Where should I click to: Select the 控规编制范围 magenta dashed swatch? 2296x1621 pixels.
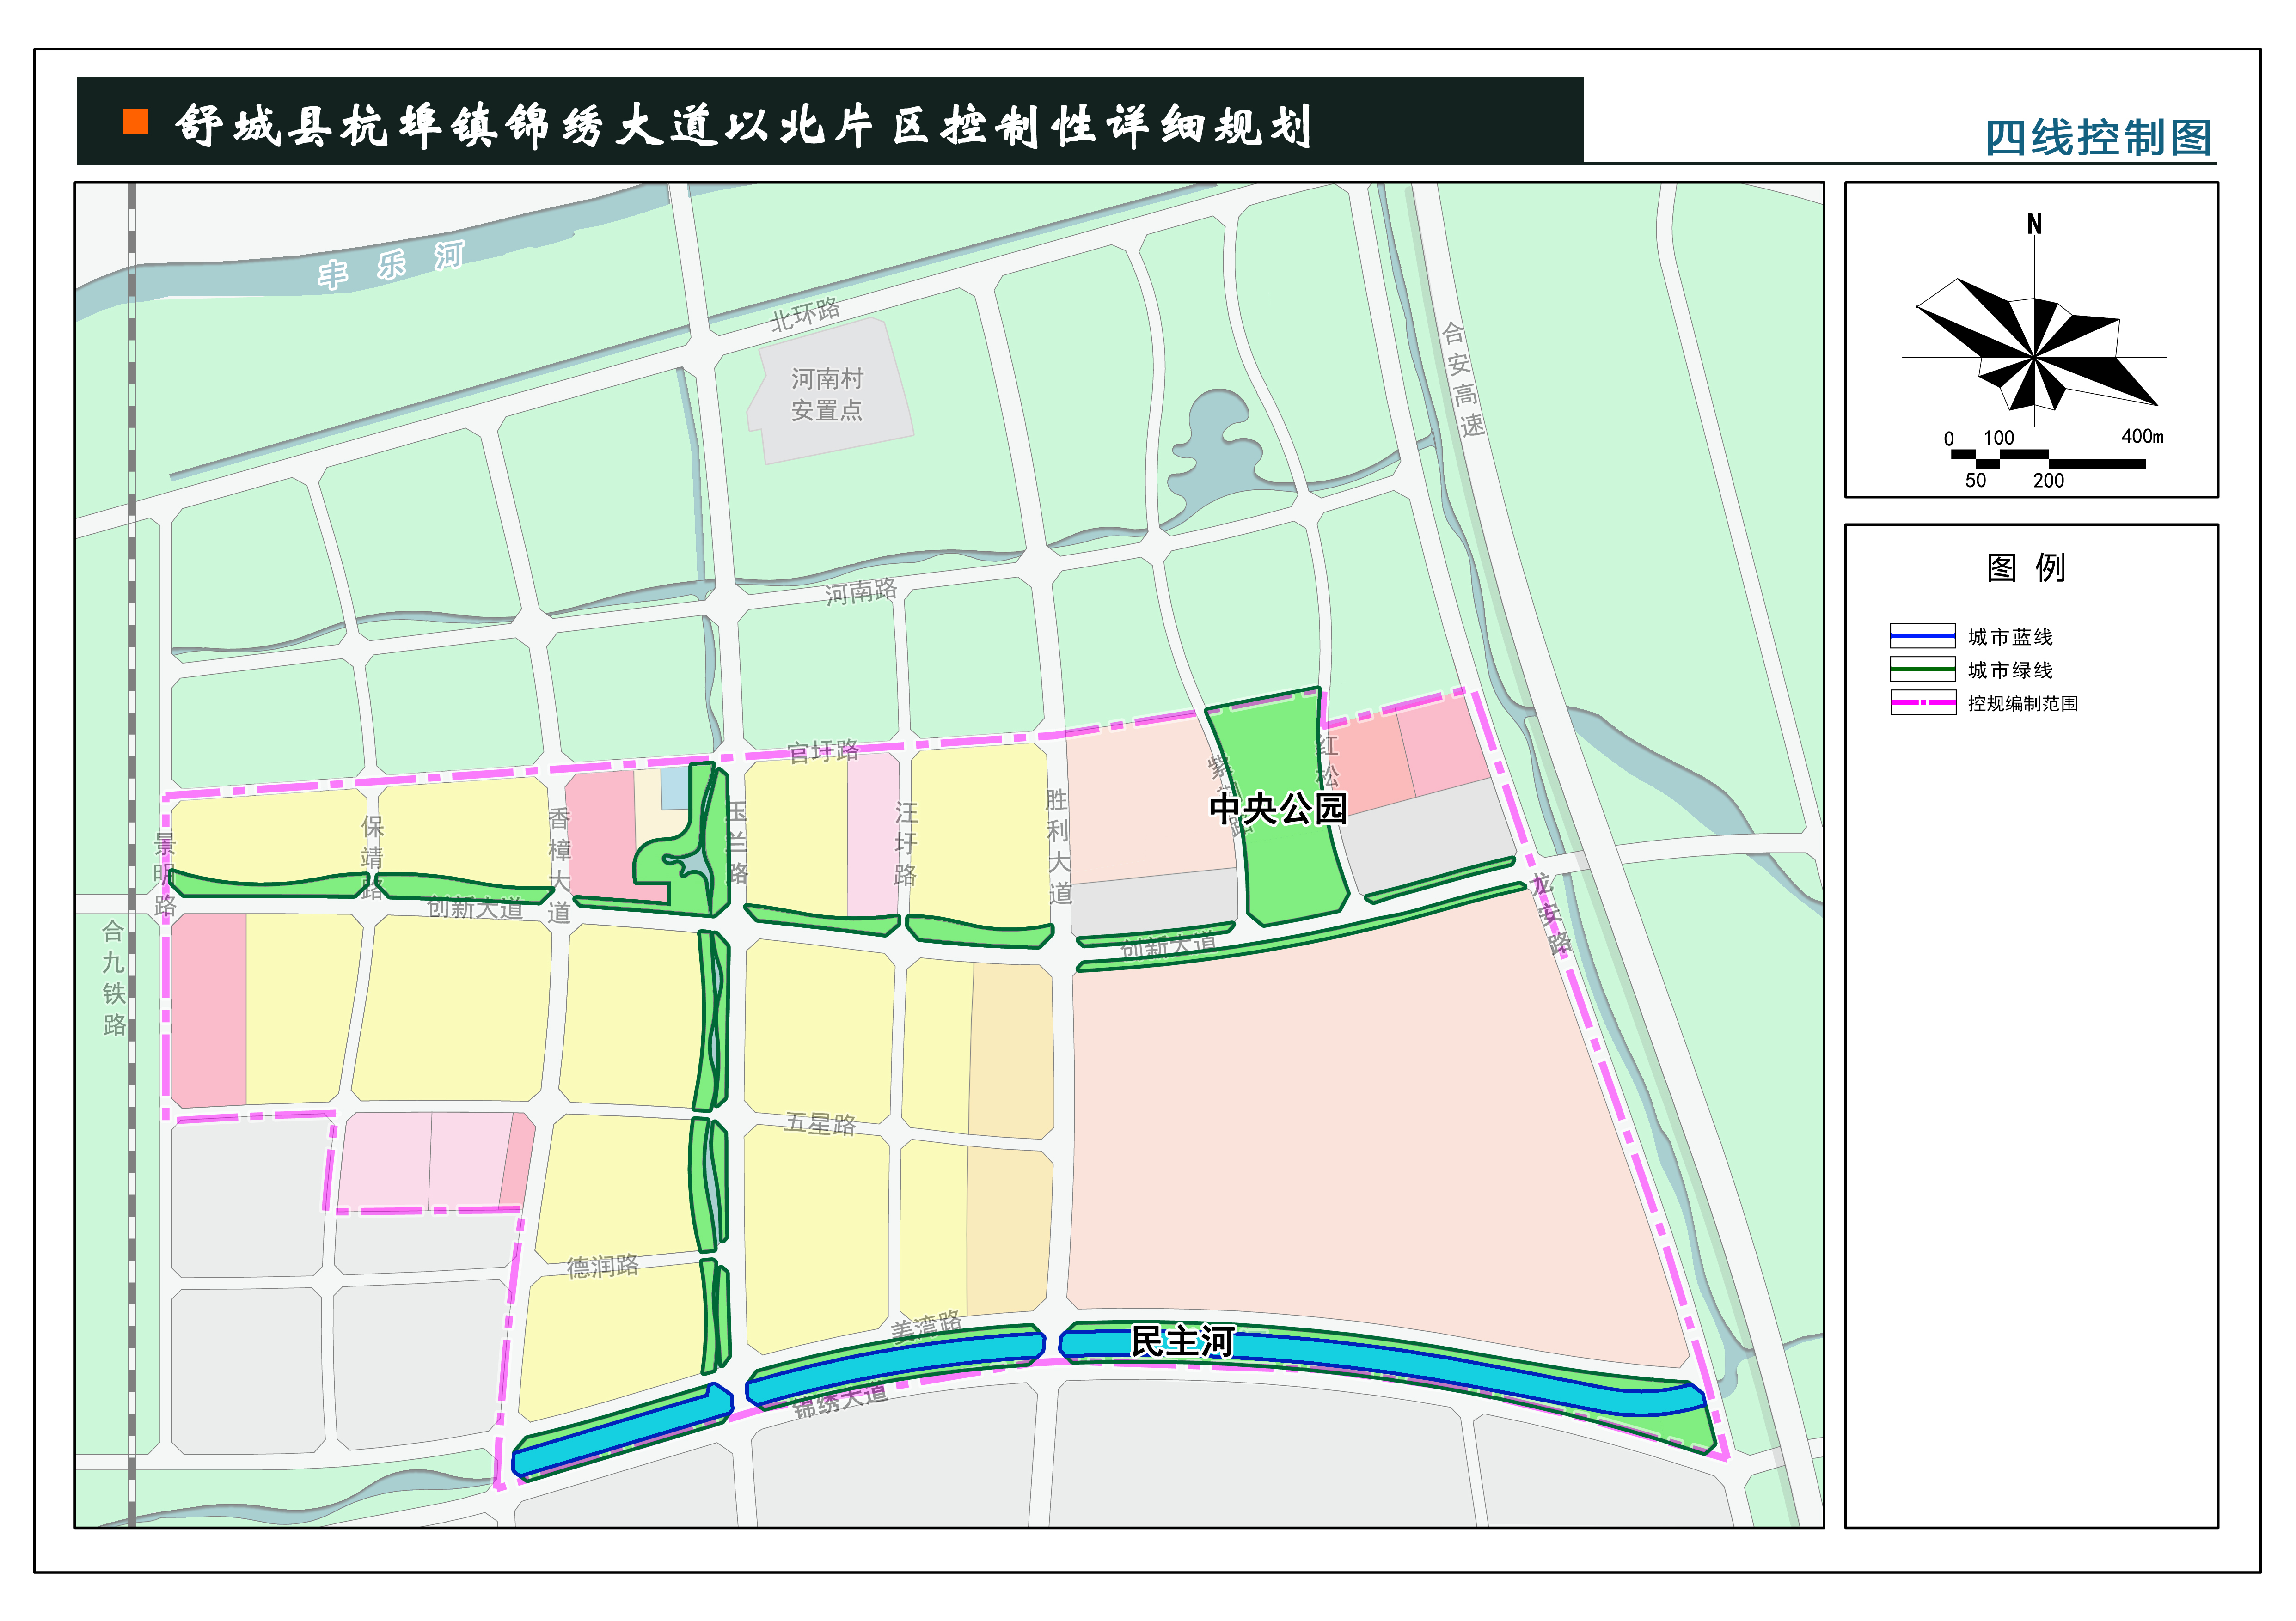[1922, 702]
